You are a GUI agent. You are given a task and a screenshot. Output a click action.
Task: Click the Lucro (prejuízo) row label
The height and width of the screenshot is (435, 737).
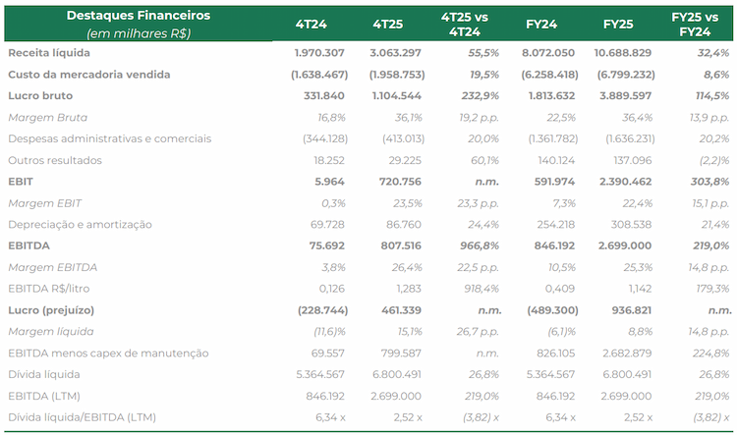(x=51, y=310)
